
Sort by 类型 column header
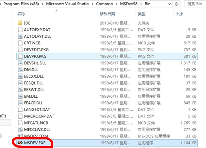point(141,14)
